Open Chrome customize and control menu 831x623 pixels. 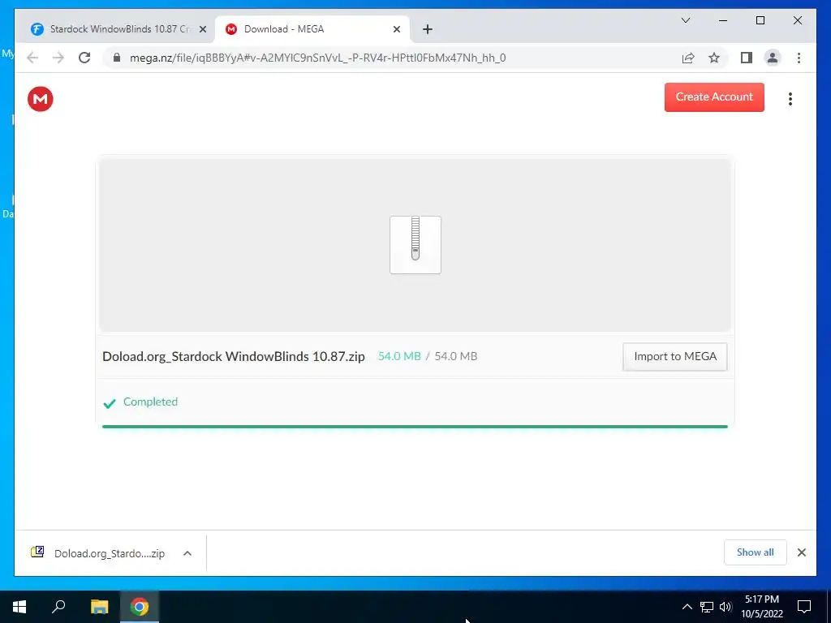pyautogui.click(x=799, y=58)
